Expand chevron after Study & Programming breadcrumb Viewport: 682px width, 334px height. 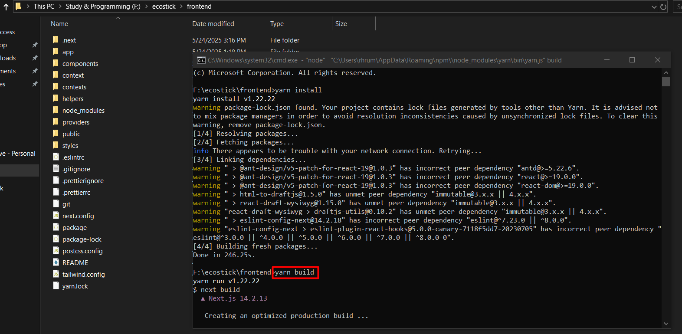(146, 7)
